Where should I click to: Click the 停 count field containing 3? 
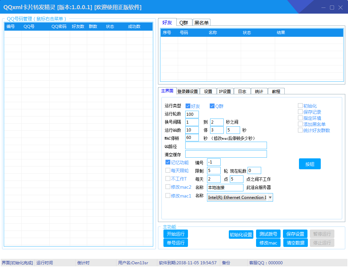click(x=217, y=130)
